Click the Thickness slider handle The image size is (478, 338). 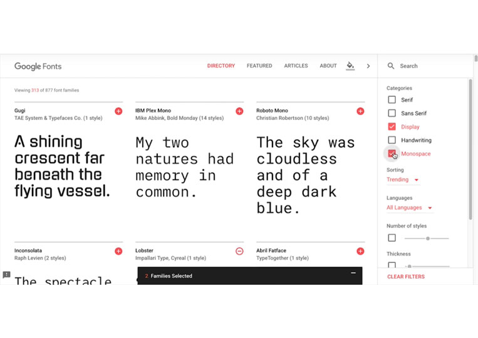pos(410,266)
